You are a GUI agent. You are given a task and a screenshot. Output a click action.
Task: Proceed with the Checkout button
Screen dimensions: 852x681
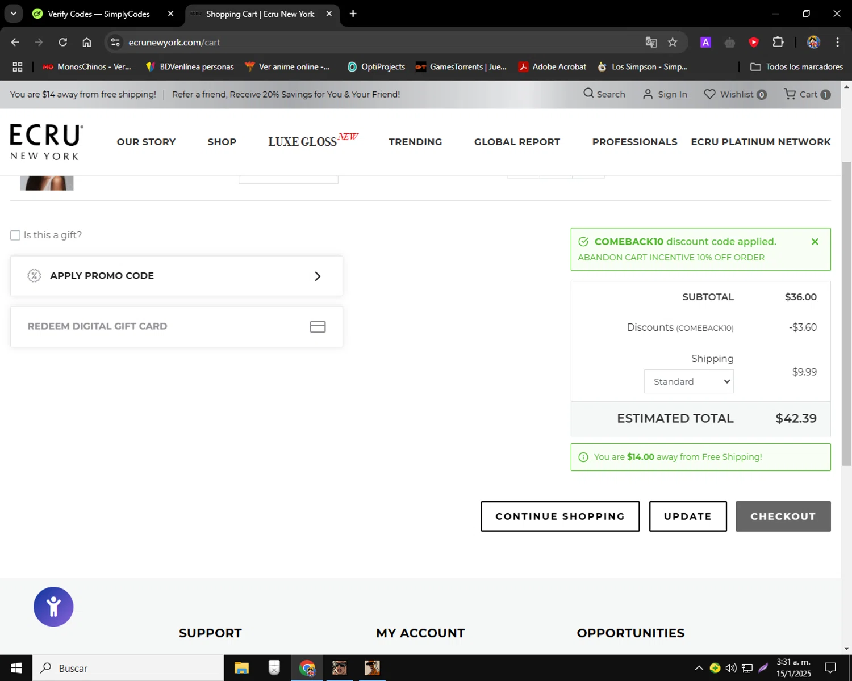783,516
